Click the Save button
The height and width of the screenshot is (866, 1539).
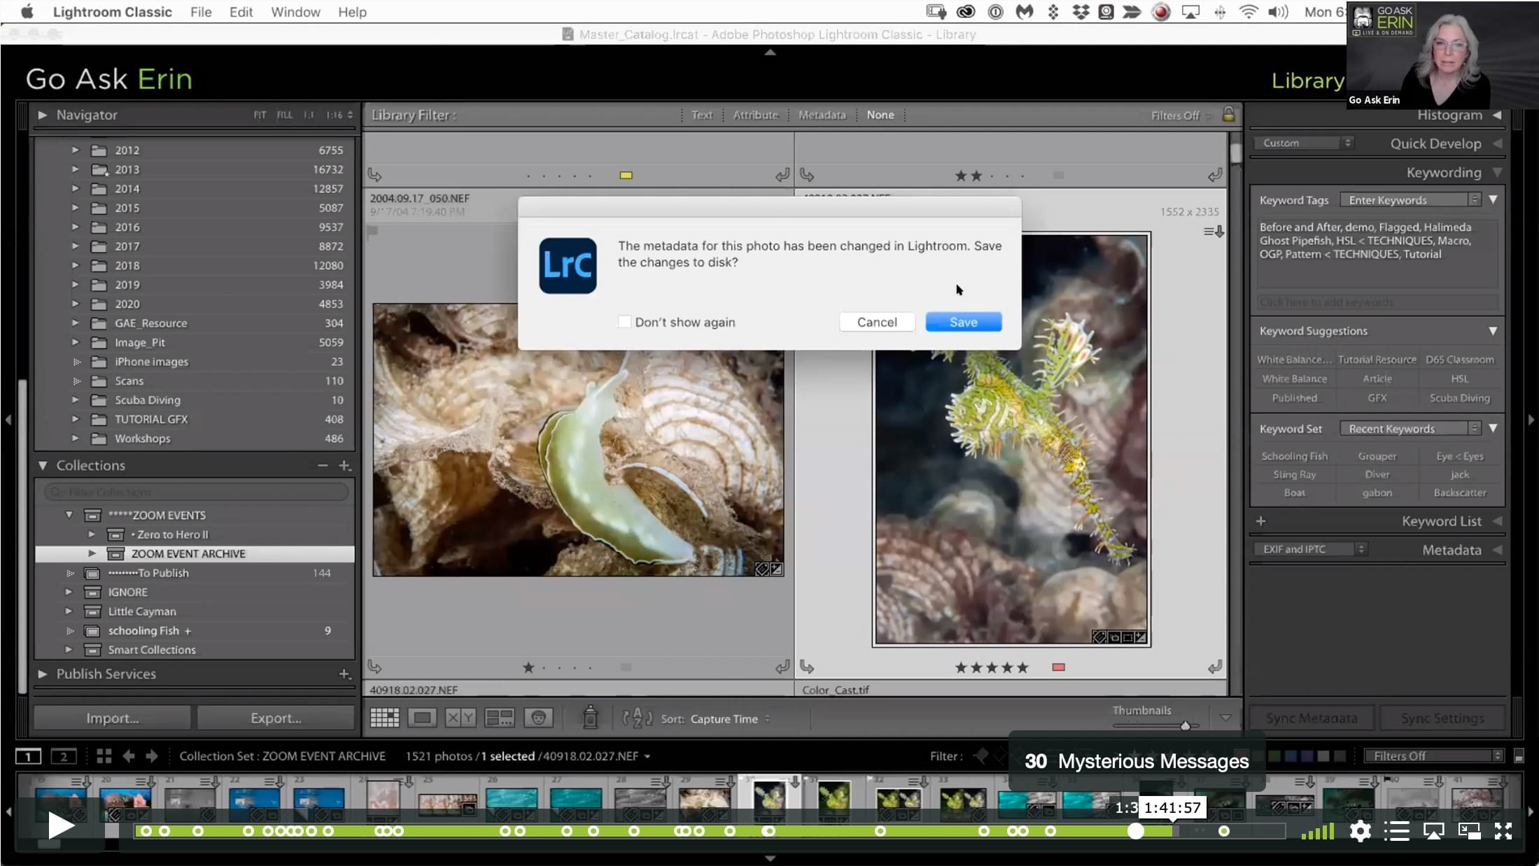pyautogui.click(x=963, y=322)
